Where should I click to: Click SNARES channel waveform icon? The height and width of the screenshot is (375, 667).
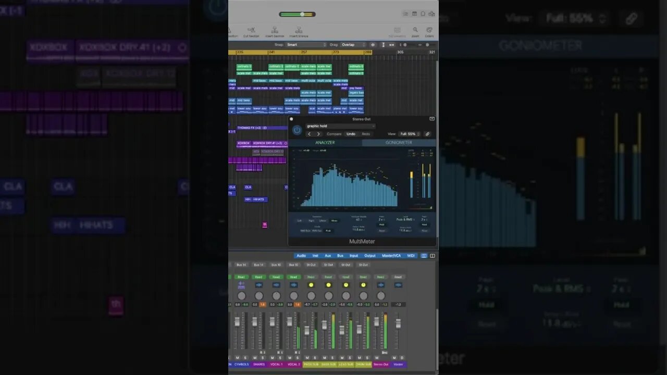(258, 285)
